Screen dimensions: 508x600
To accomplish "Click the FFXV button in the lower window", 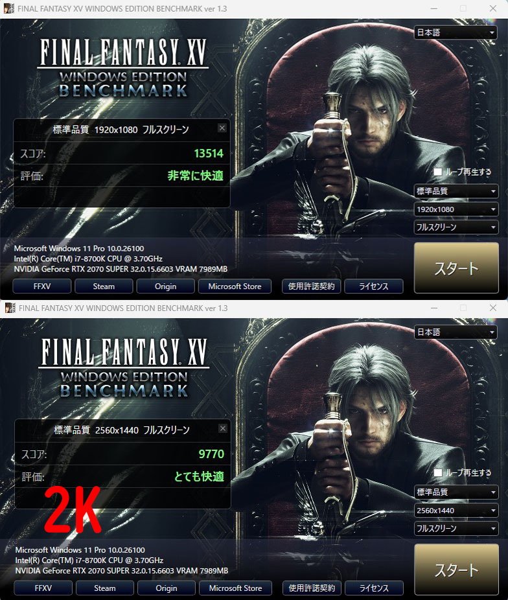I will (x=43, y=588).
